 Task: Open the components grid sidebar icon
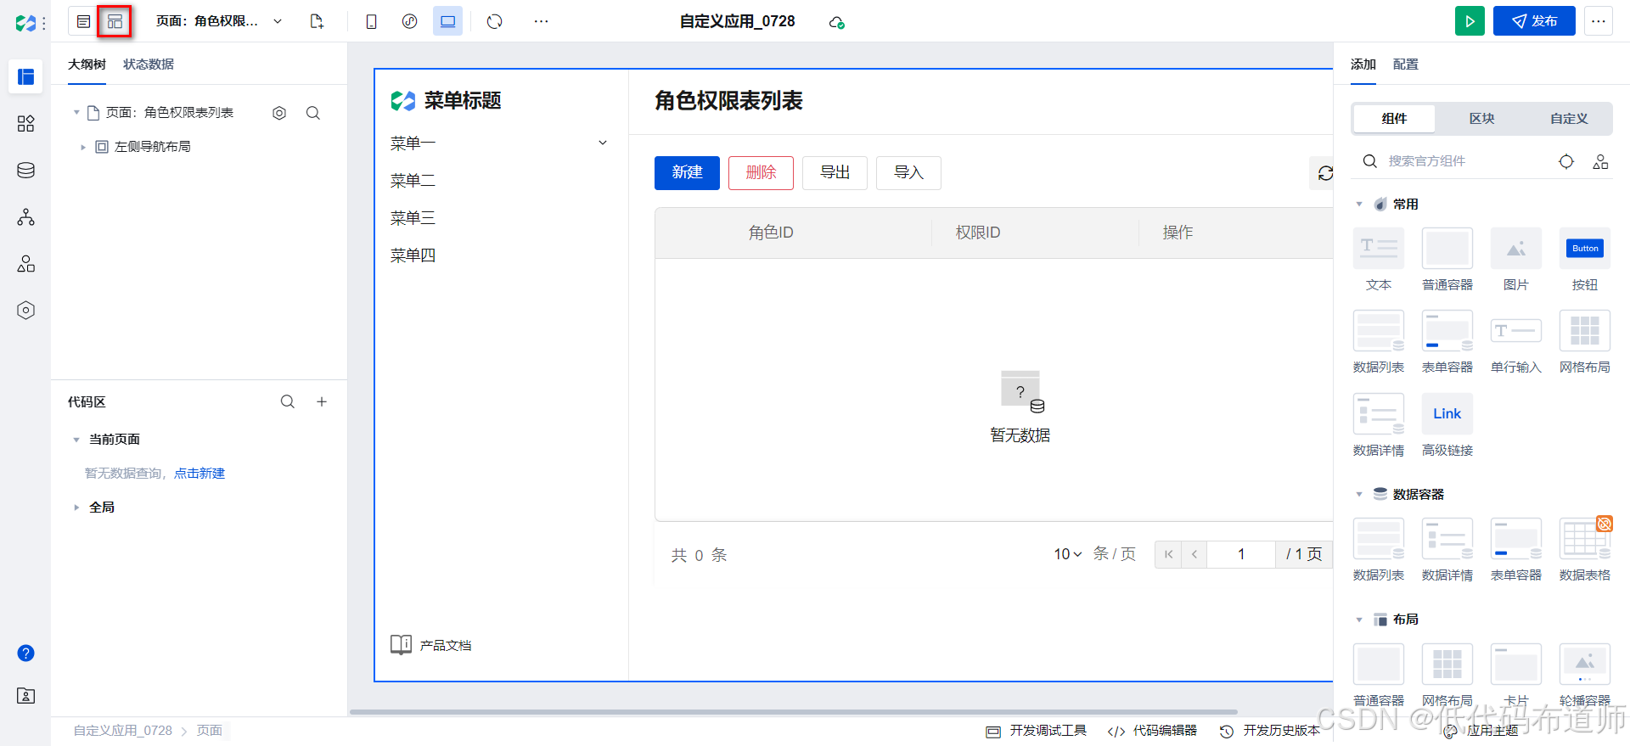pos(25,124)
